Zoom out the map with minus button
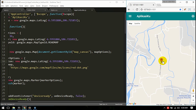 pyautogui.click(x=193, y=100)
